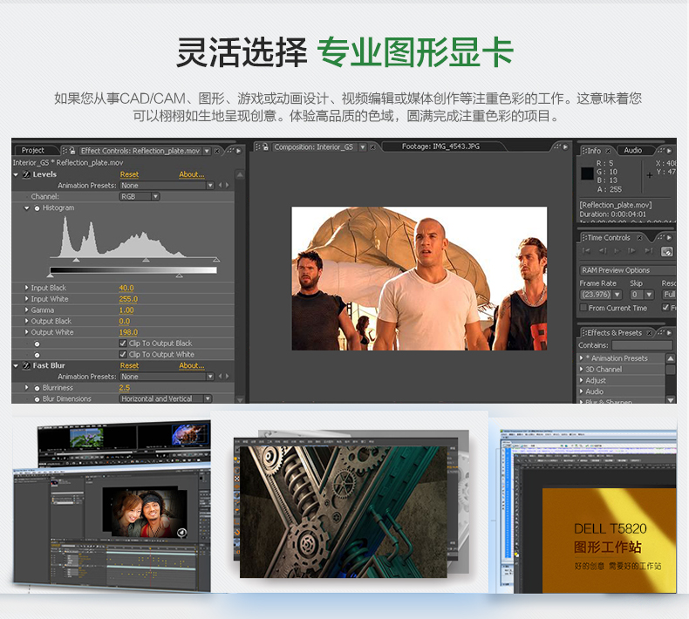Jump to first frame in Time Controls

[587, 251]
